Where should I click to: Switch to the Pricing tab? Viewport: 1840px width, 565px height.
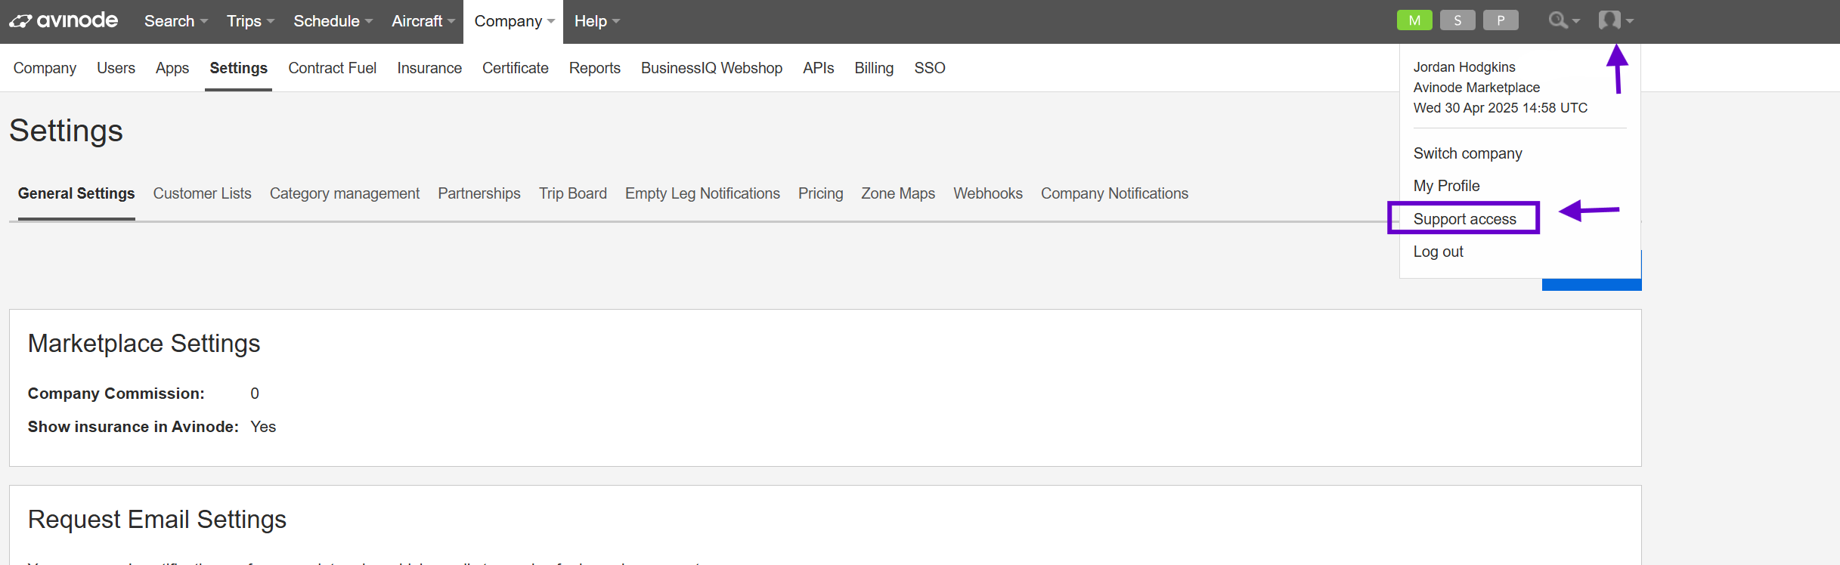tap(820, 193)
